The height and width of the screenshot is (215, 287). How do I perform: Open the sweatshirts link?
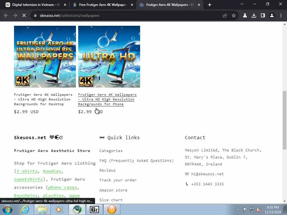(x=28, y=179)
